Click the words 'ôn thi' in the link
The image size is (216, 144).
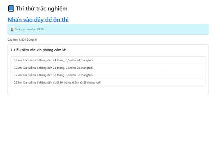click(x=60, y=19)
